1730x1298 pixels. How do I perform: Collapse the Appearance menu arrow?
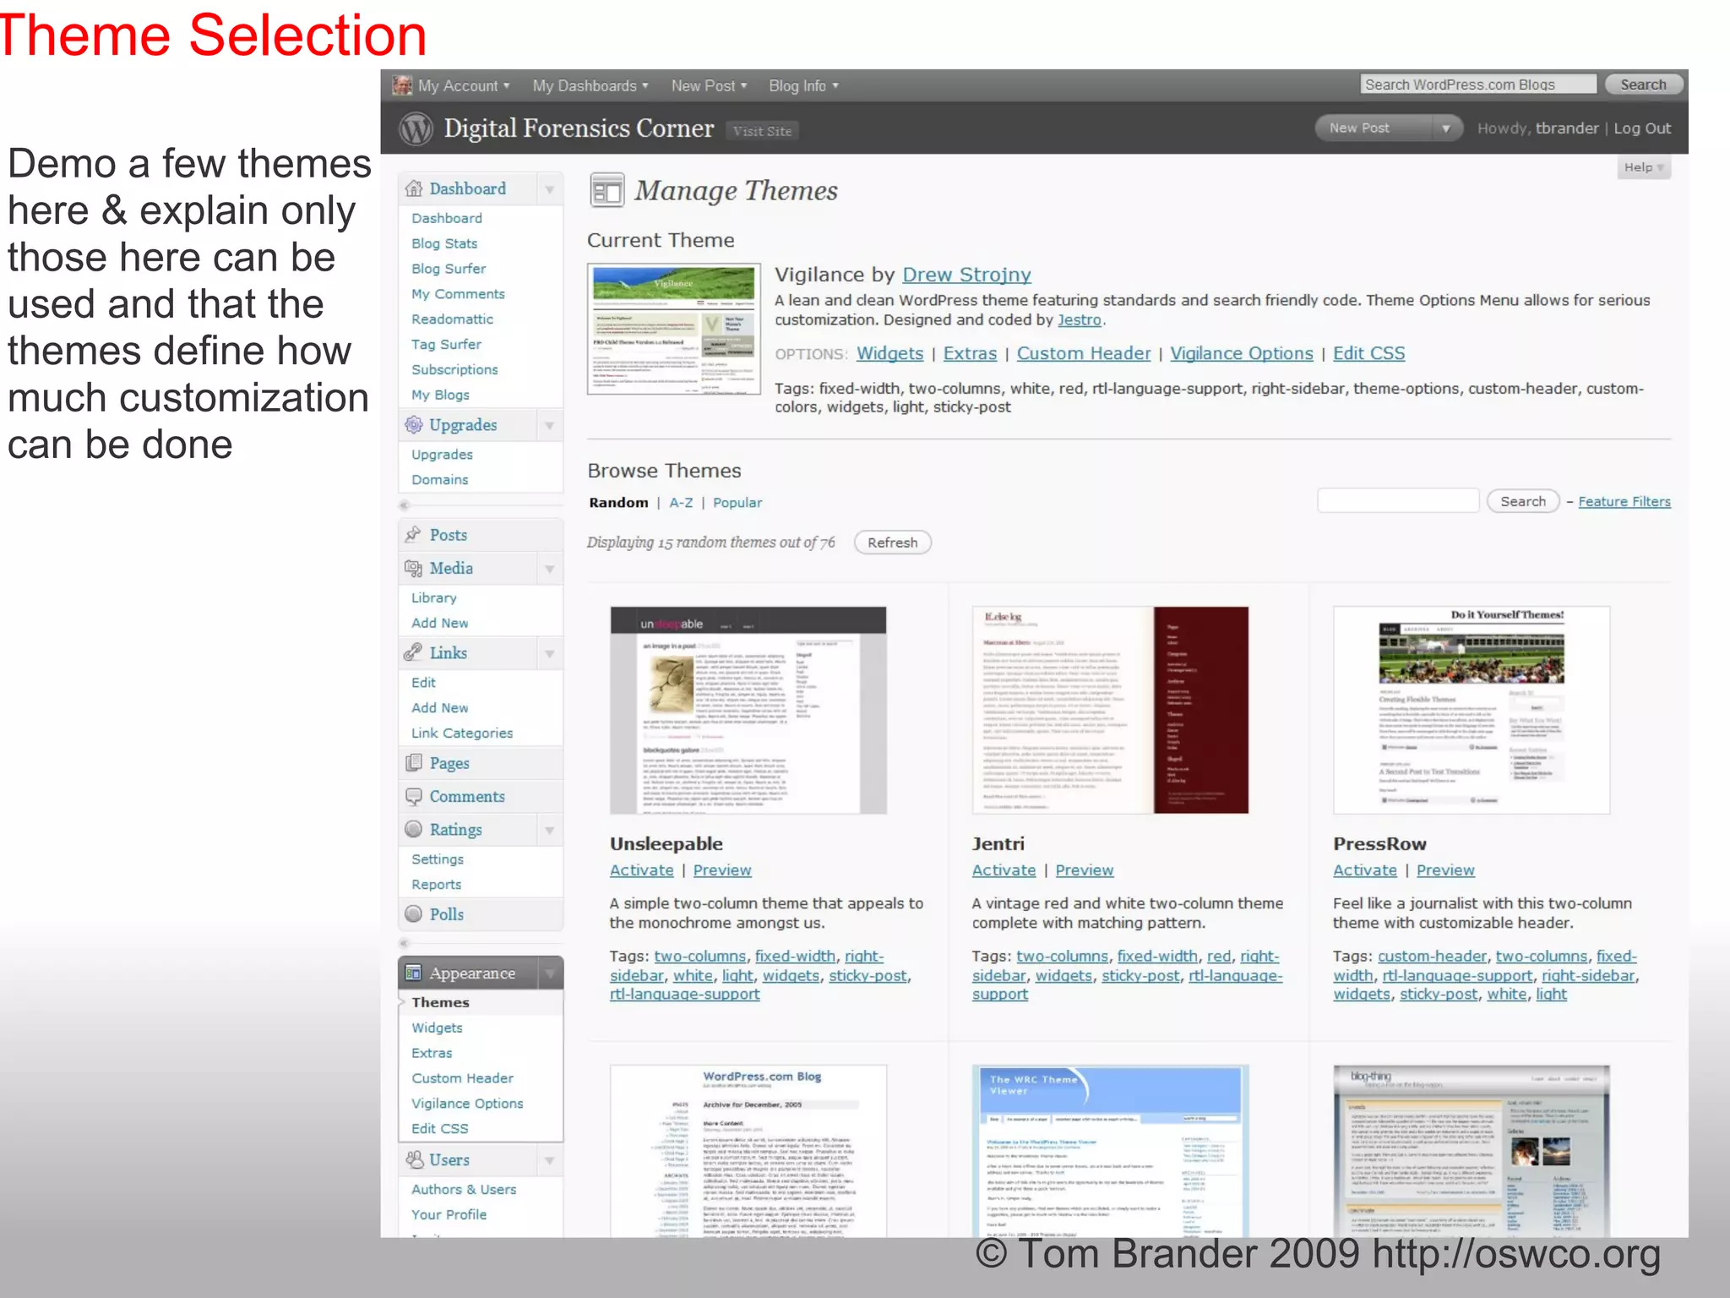tap(549, 973)
